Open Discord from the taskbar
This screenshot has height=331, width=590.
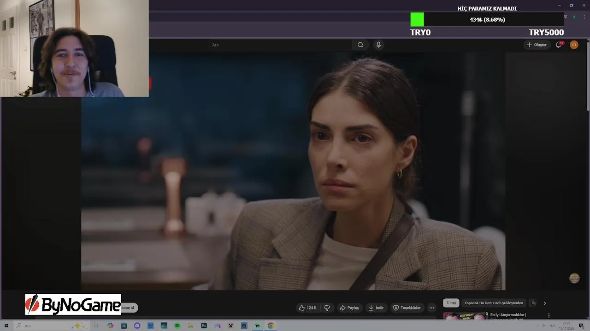click(x=137, y=325)
